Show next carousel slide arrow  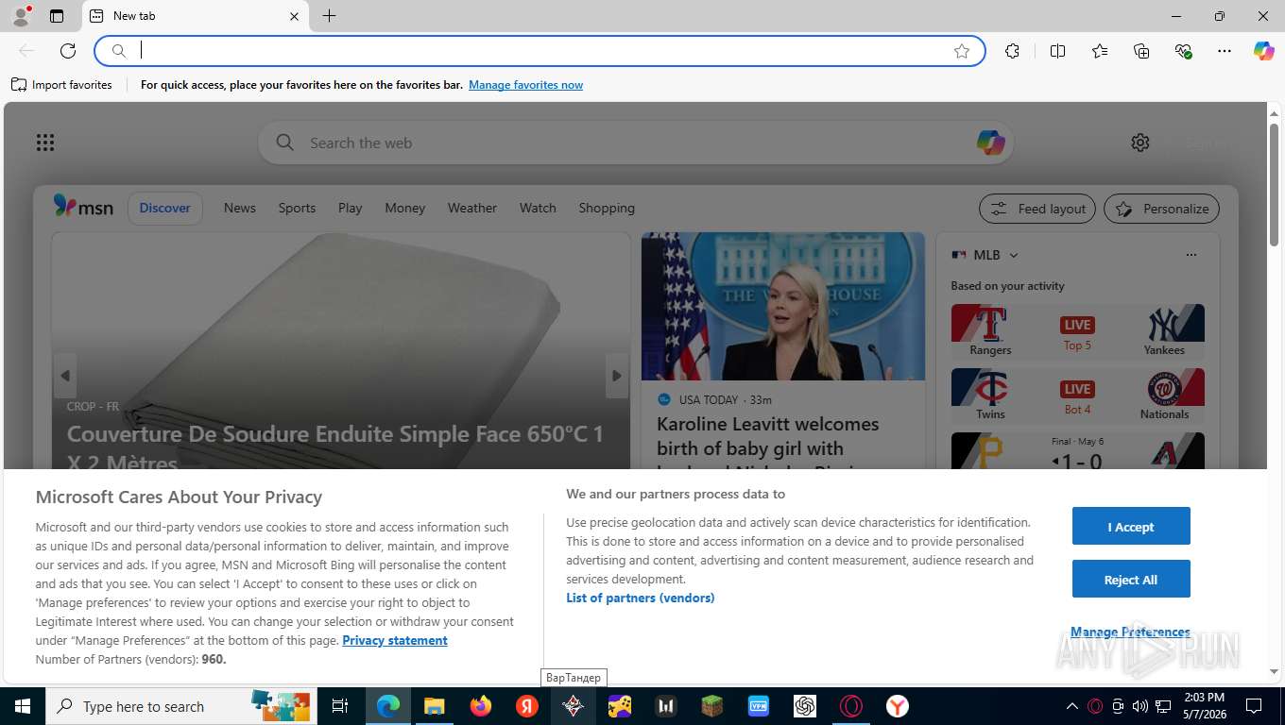point(616,376)
